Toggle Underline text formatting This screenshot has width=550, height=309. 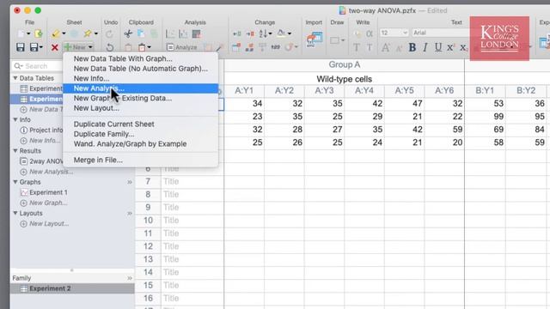click(437, 47)
